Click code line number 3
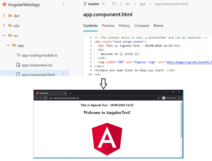The height and width of the screenshot is (161, 212). [91, 46]
